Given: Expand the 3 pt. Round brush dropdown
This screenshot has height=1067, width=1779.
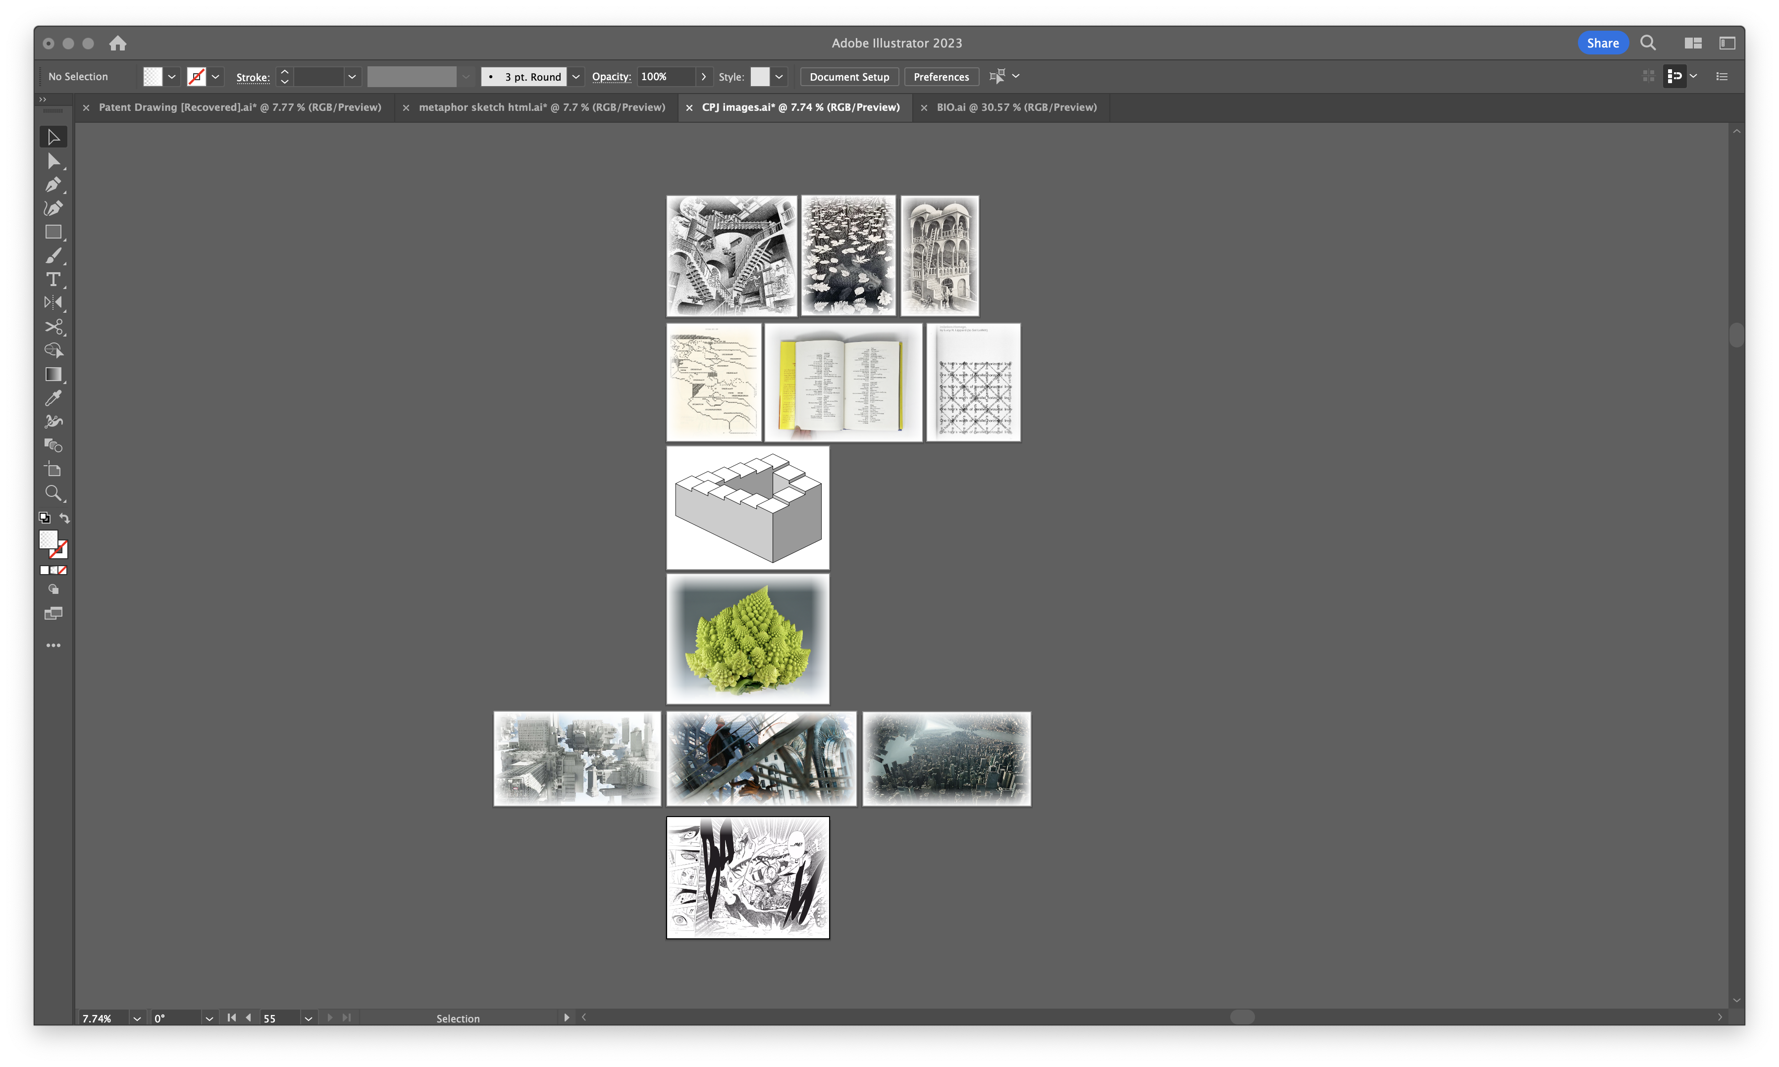Looking at the screenshot, I should (576, 76).
